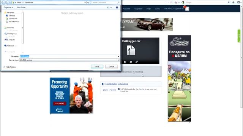The height and width of the screenshot is (136, 243).
Task: Click the Facebook Send button
Action: point(113,90)
